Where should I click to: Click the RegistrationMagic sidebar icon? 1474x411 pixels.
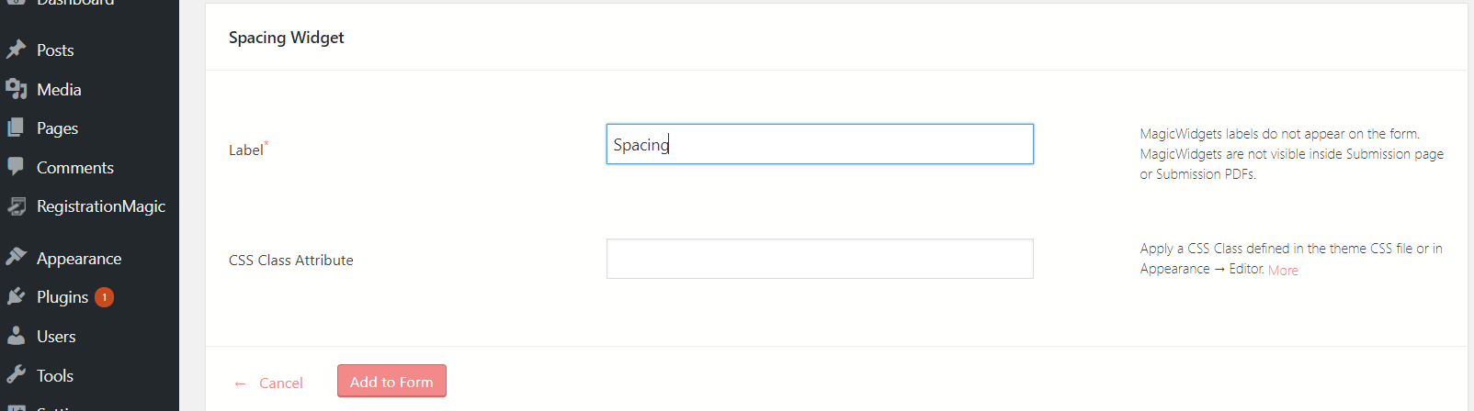(x=17, y=206)
